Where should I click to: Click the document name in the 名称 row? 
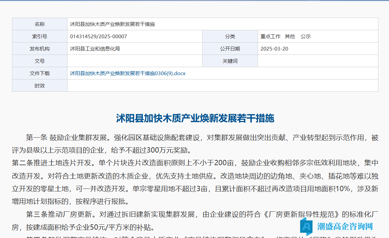pos(112,24)
